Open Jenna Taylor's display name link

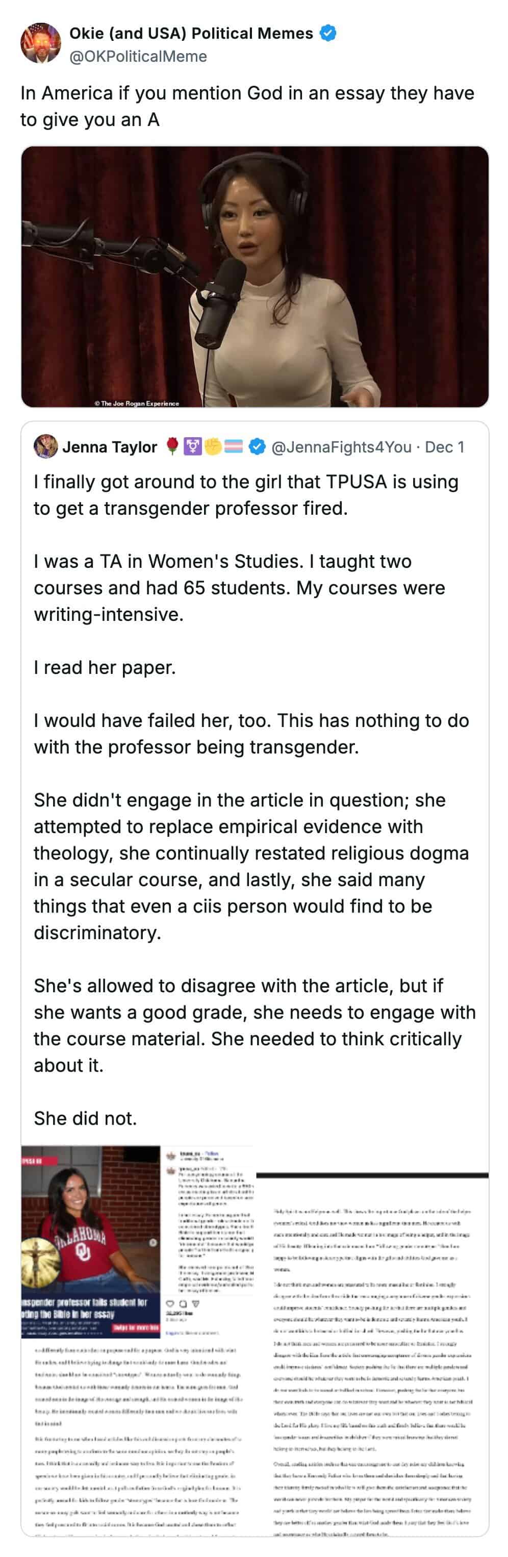110,447
